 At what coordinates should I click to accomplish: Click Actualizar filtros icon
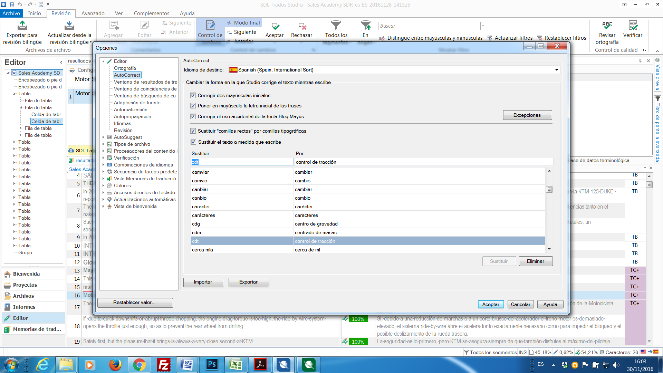[490, 38]
